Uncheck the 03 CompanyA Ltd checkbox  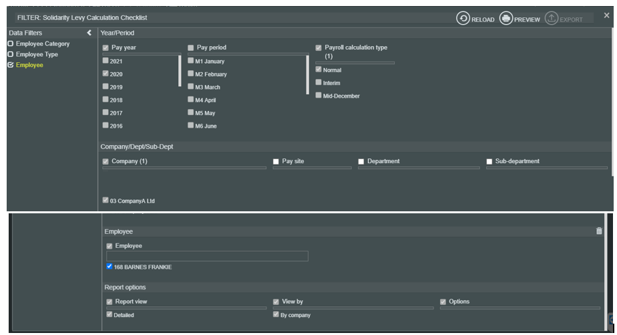[106, 200]
